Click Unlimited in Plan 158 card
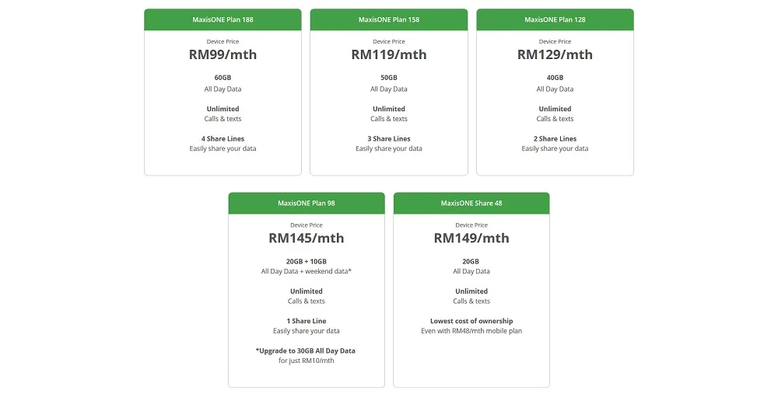 pos(389,109)
